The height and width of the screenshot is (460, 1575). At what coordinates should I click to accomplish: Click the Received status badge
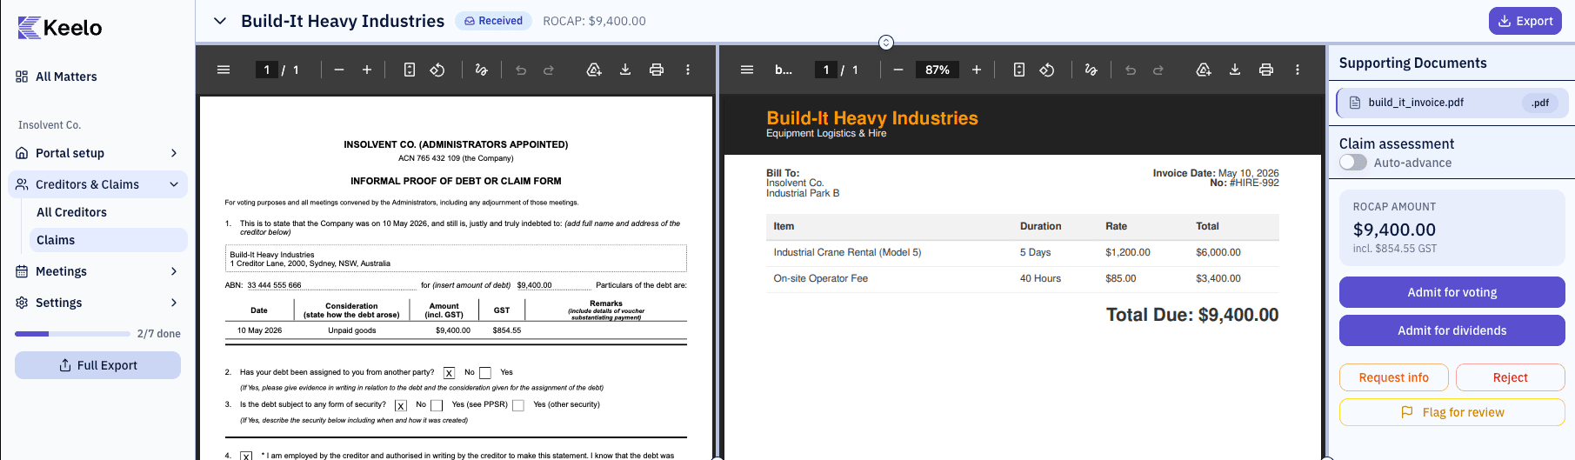[x=493, y=21]
